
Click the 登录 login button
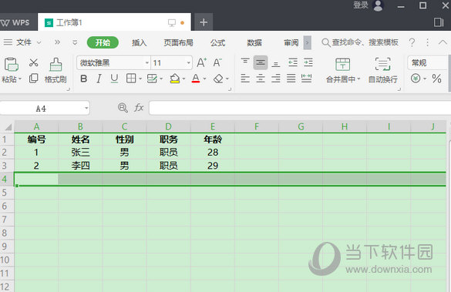(x=361, y=5)
